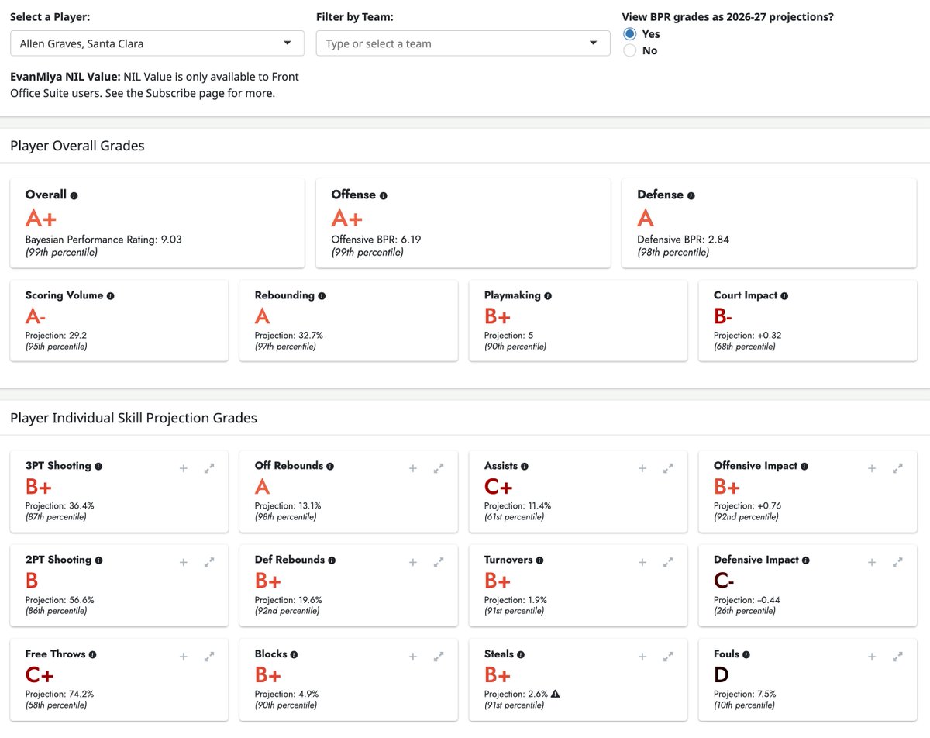Click the Free Throws info icon
The height and width of the screenshot is (738, 930).
pyautogui.click(x=93, y=655)
